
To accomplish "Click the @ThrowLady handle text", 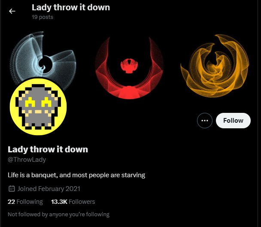I will click(x=27, y=160).
